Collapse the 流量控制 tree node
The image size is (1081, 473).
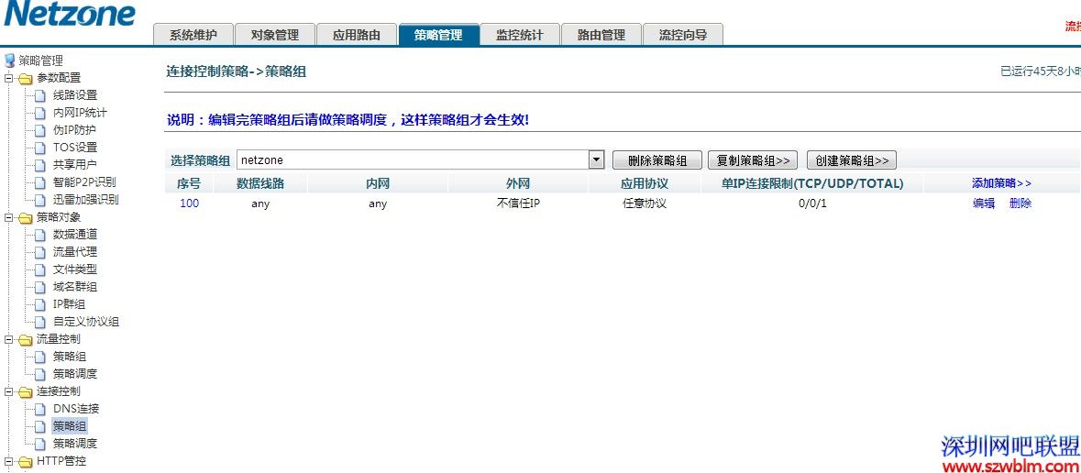click(8, 340)
